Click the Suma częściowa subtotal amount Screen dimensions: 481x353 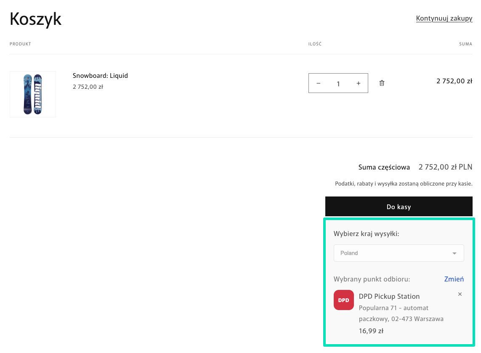445,167
